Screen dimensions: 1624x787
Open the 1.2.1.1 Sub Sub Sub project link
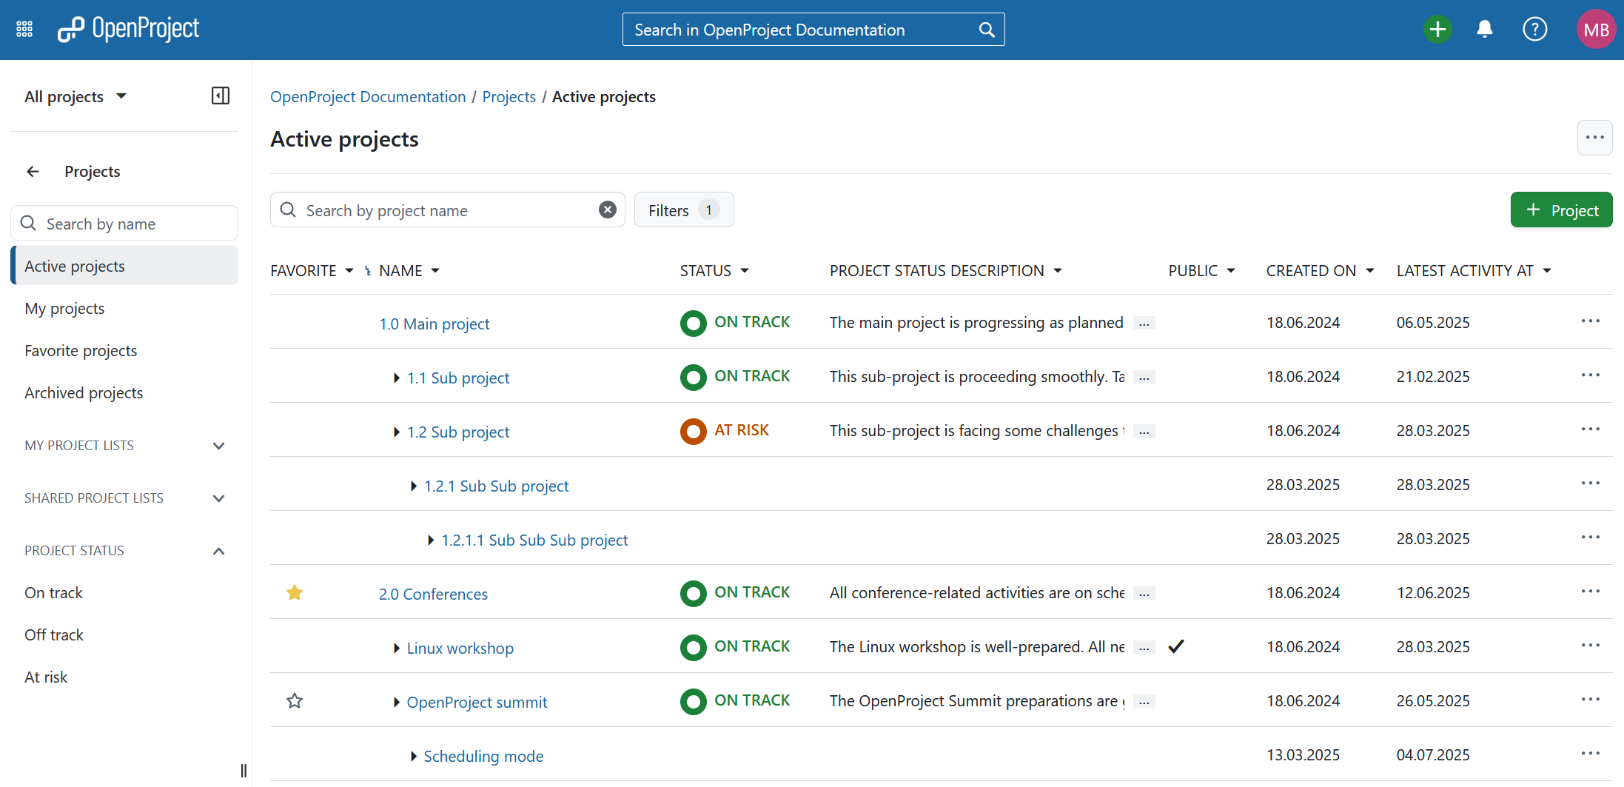(534, 540)
